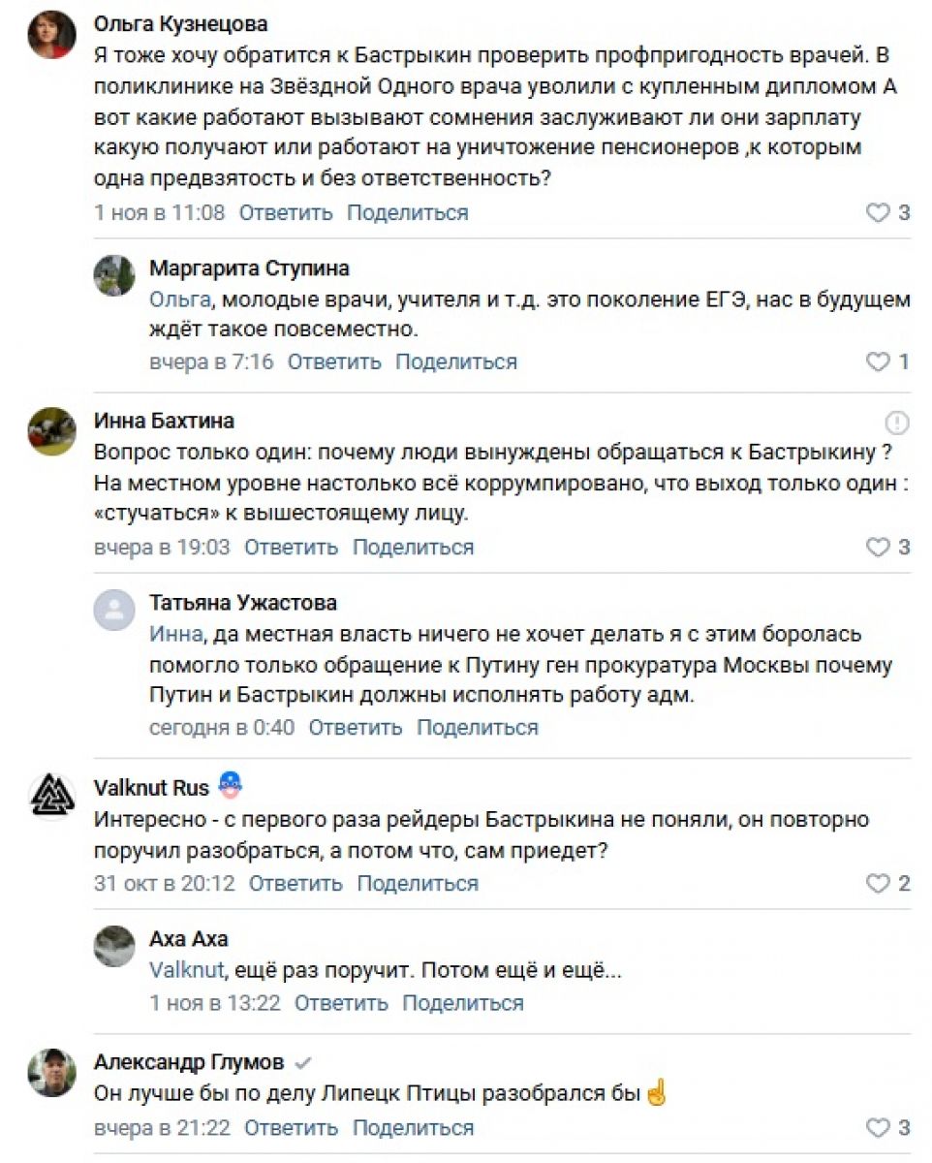Like the Valknut Rus comment
The height and width of the screenshot is (1163, 932).
(x=877, y=884)
